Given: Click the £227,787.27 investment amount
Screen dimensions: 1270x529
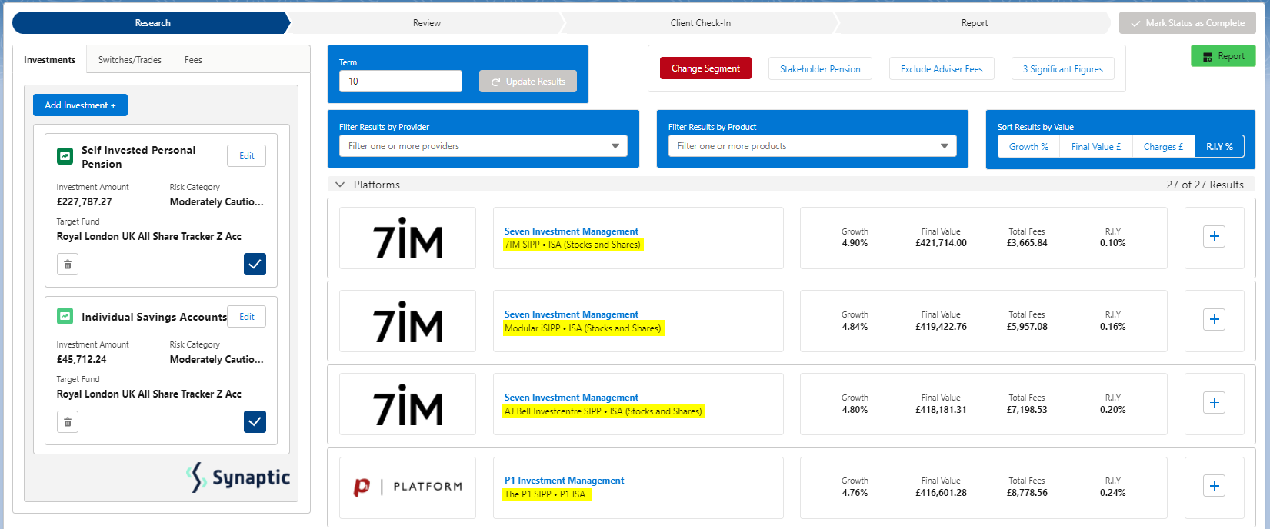Looking at the screenshot, I should tap(85, 202).
